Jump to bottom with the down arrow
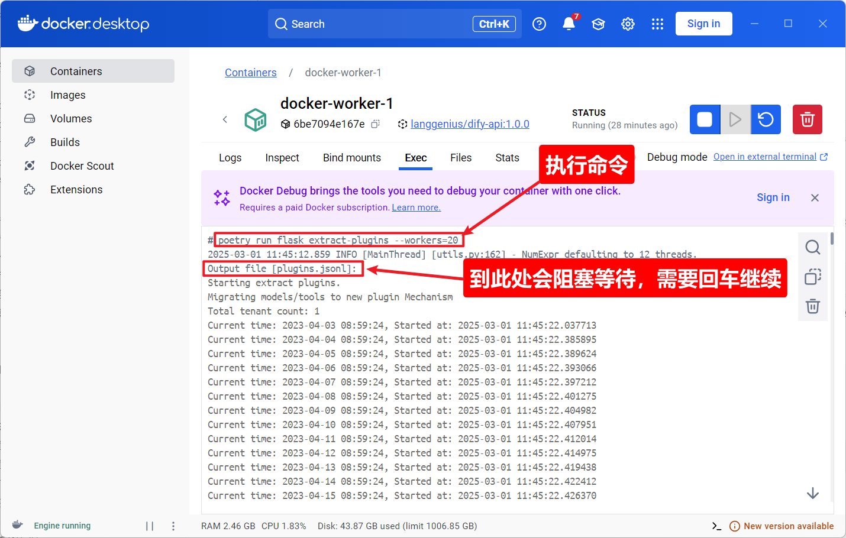 (x=813, y=493)
